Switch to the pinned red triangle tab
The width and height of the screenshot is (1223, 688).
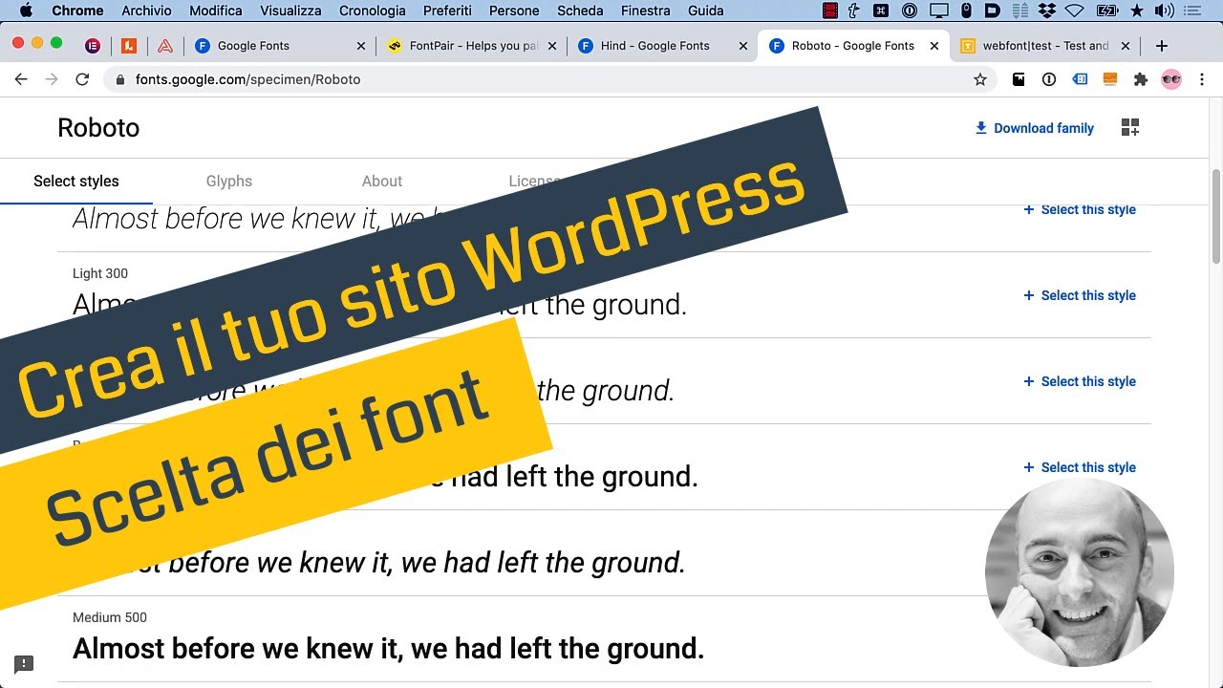(165, 46)
